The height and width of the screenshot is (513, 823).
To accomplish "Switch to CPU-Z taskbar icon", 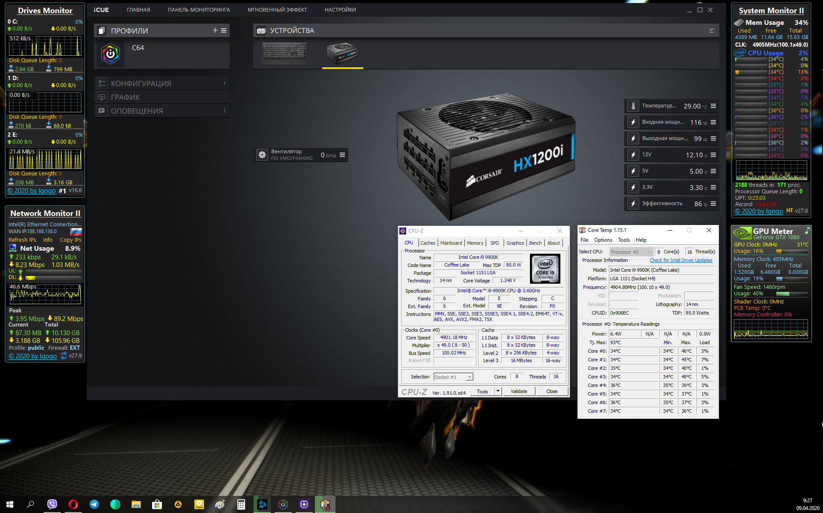I will (304, 504).
